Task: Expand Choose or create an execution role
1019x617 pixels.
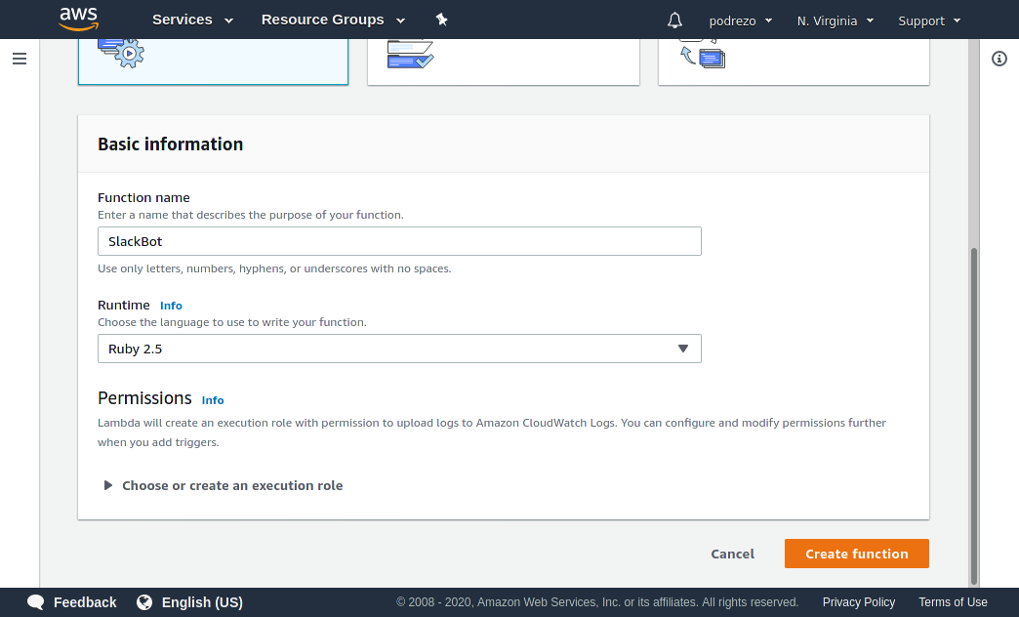Action: pos(232,485)
